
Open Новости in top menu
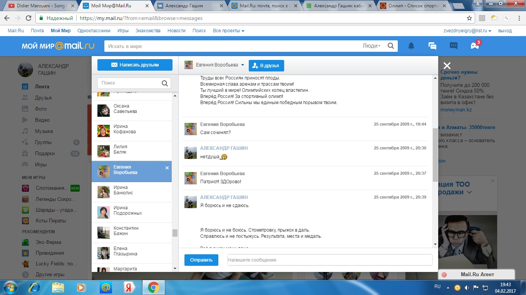[176, 31]
